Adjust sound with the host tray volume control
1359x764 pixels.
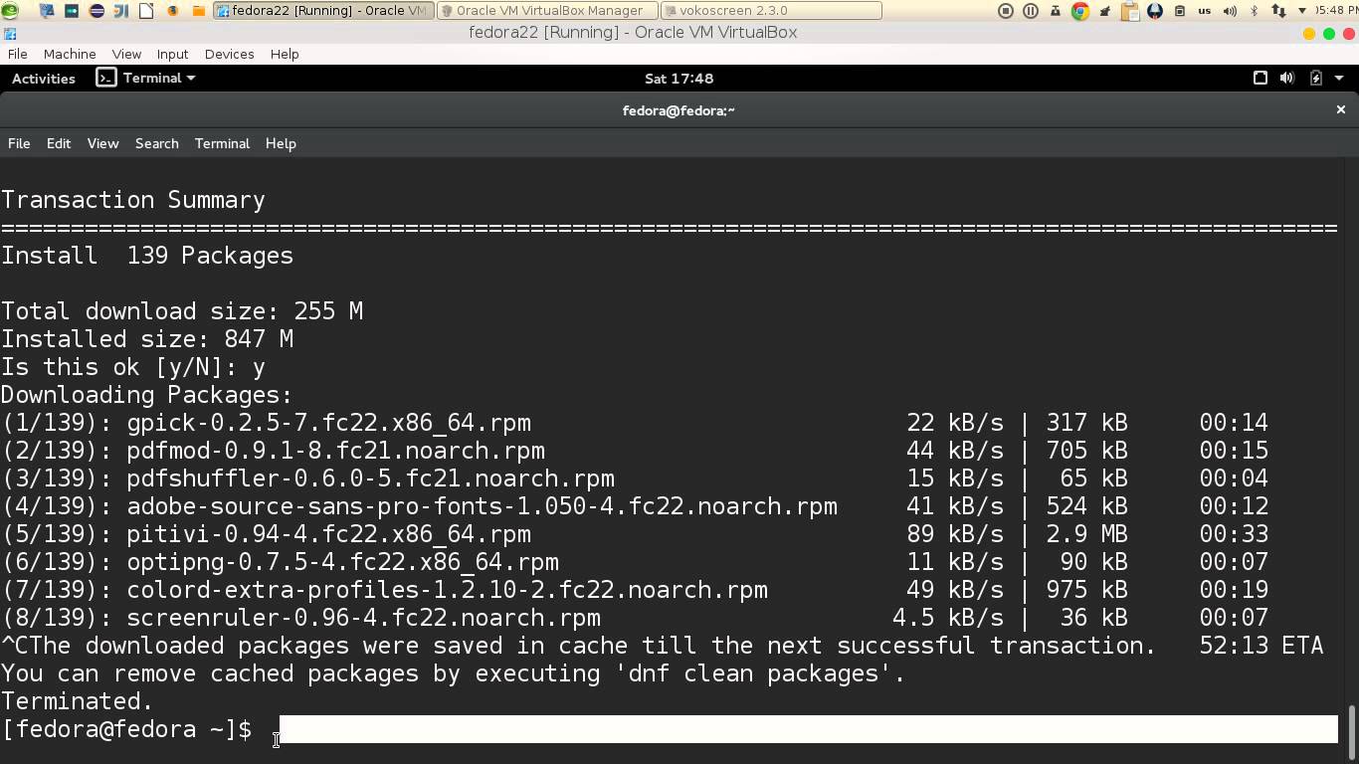[1229, 11]
